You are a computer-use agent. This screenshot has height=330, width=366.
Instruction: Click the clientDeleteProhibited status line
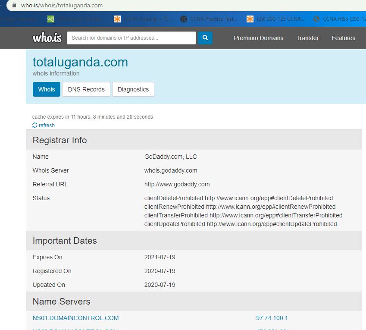(x=238, y=198)
